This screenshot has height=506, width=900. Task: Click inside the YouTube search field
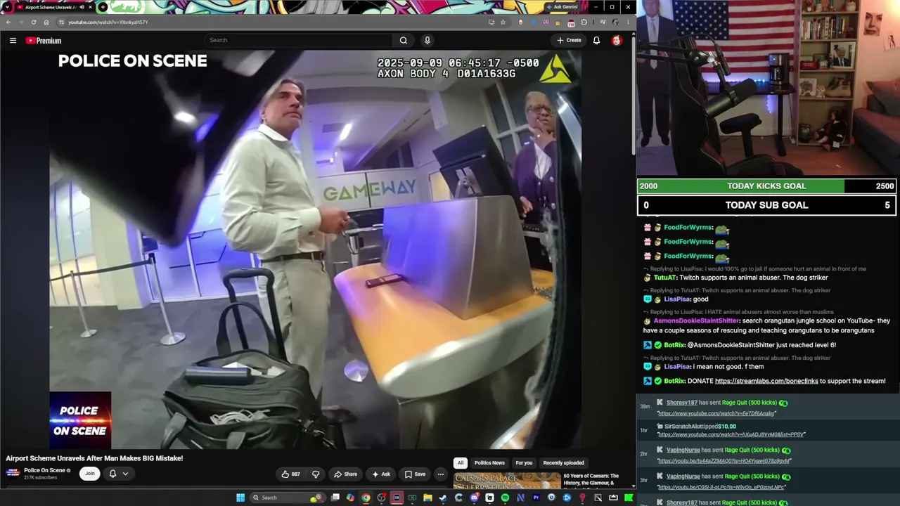[298, 40]
